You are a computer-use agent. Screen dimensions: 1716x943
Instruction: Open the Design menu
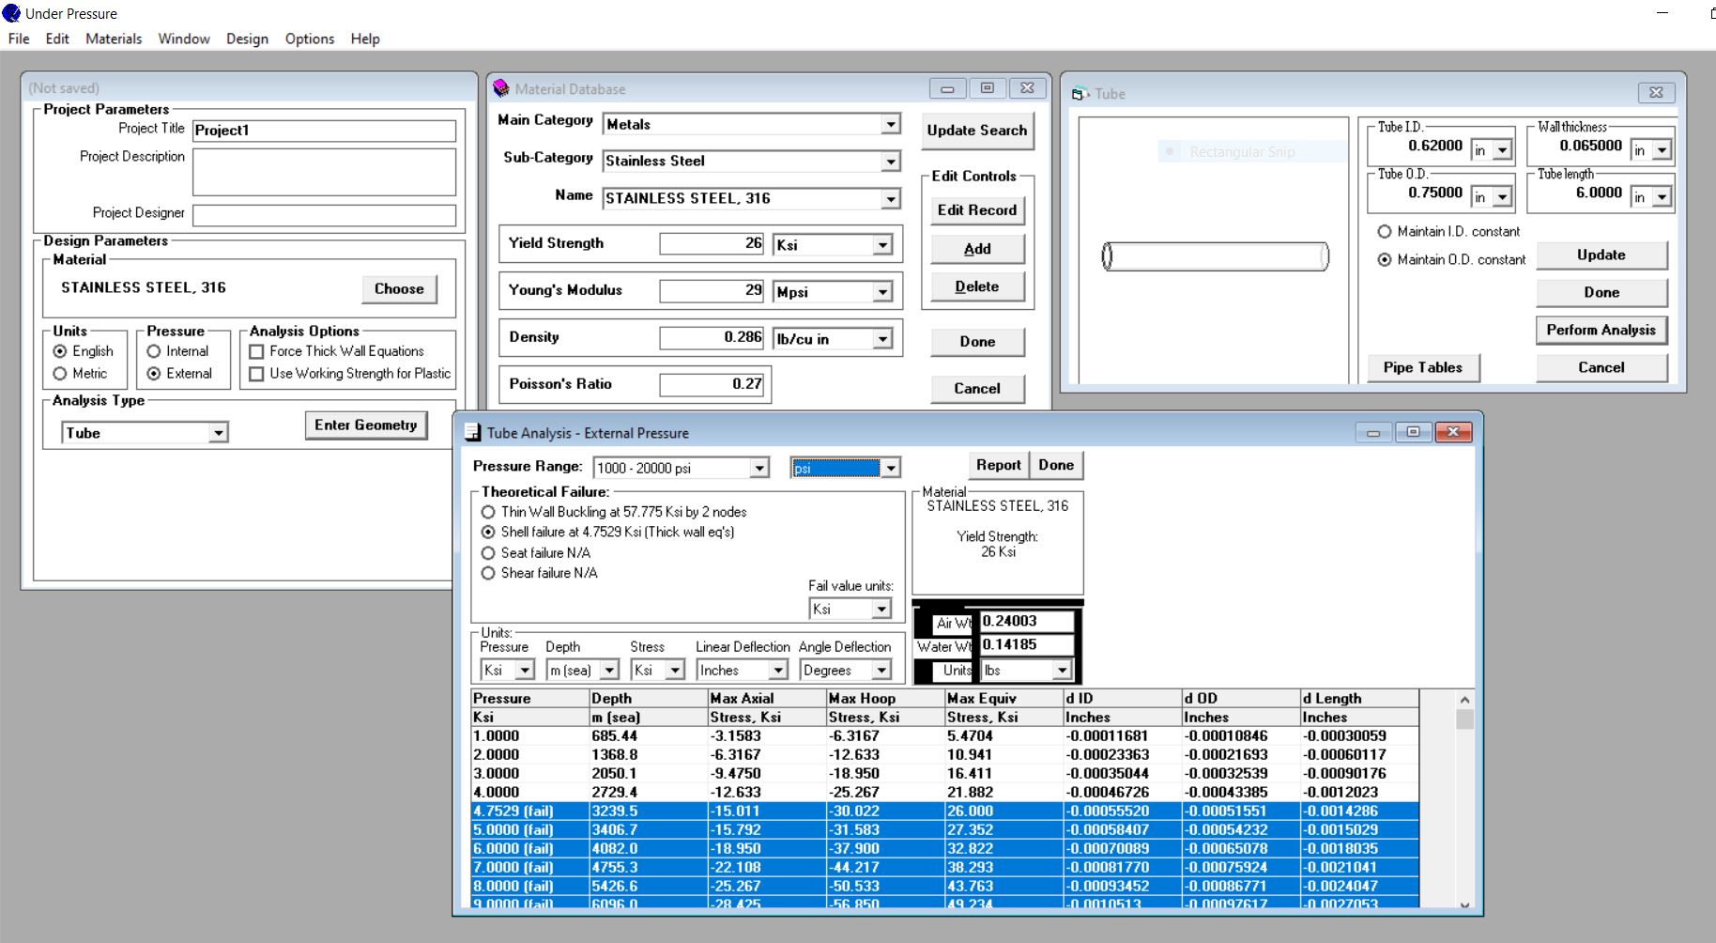coord(247,39)
